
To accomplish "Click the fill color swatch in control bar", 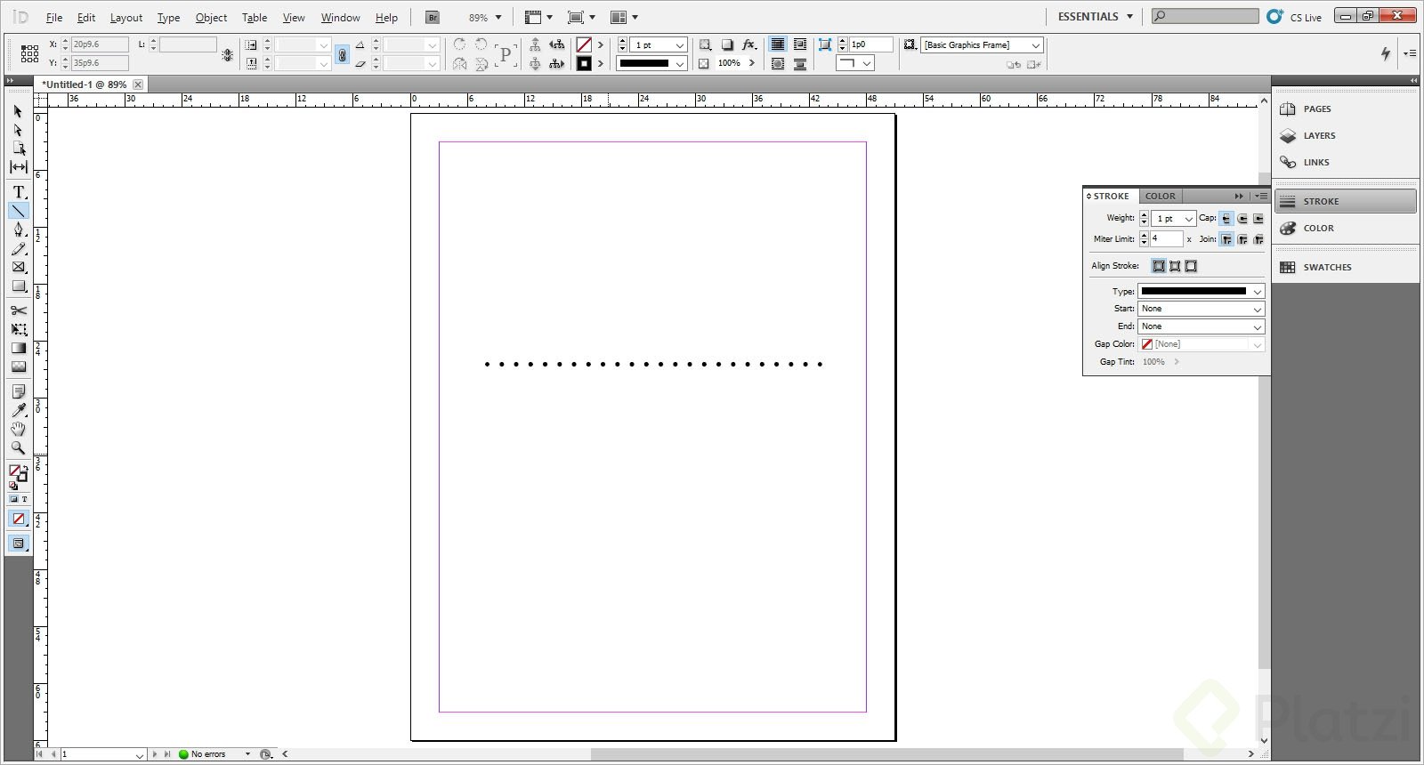I will click(x=584, y=44).
